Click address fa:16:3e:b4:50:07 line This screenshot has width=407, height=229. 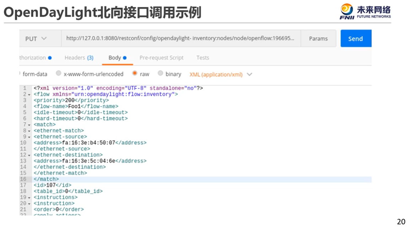90,143
